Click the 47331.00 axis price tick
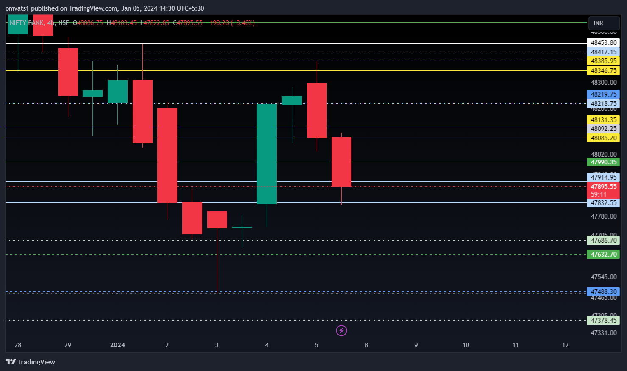The image size is (627, 371). (x=604, y=333)
